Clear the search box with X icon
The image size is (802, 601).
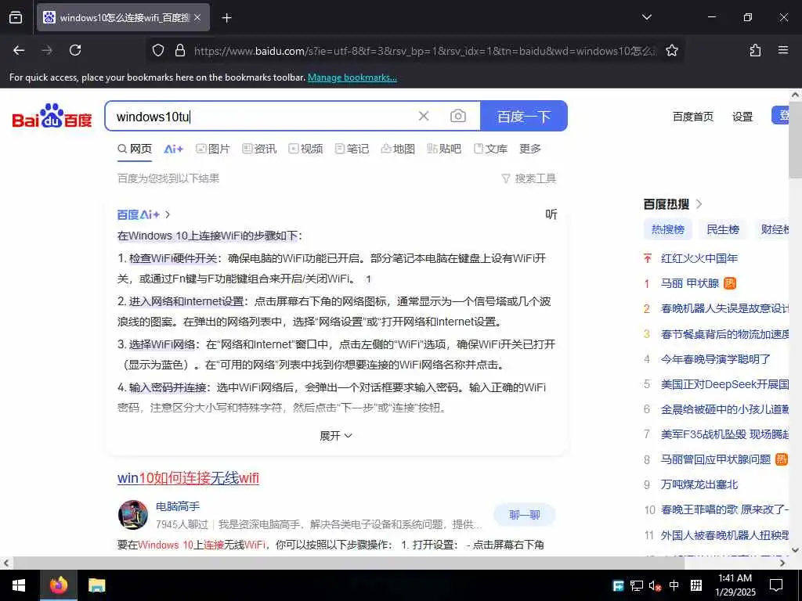[x=424, y=116]
